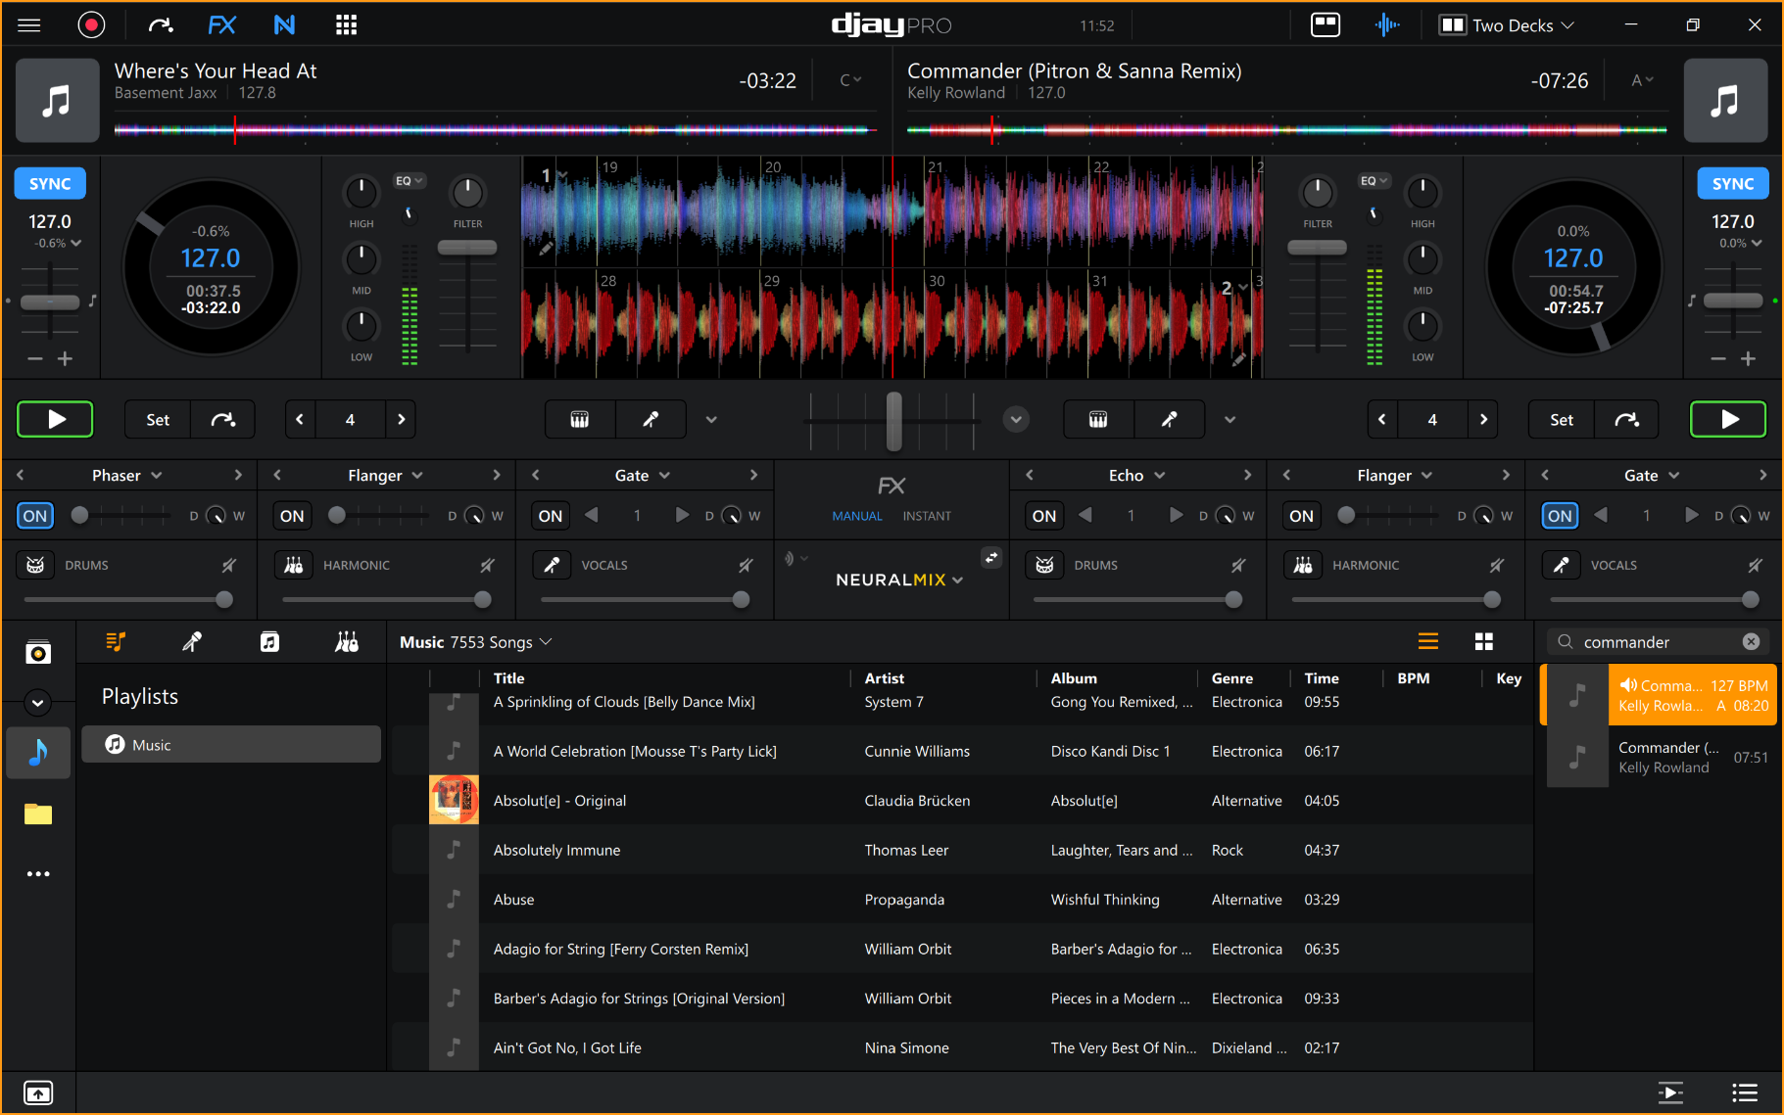Screen dimensions: 1784x1115
Task: Open the queue tab in library
Action: 116,642
